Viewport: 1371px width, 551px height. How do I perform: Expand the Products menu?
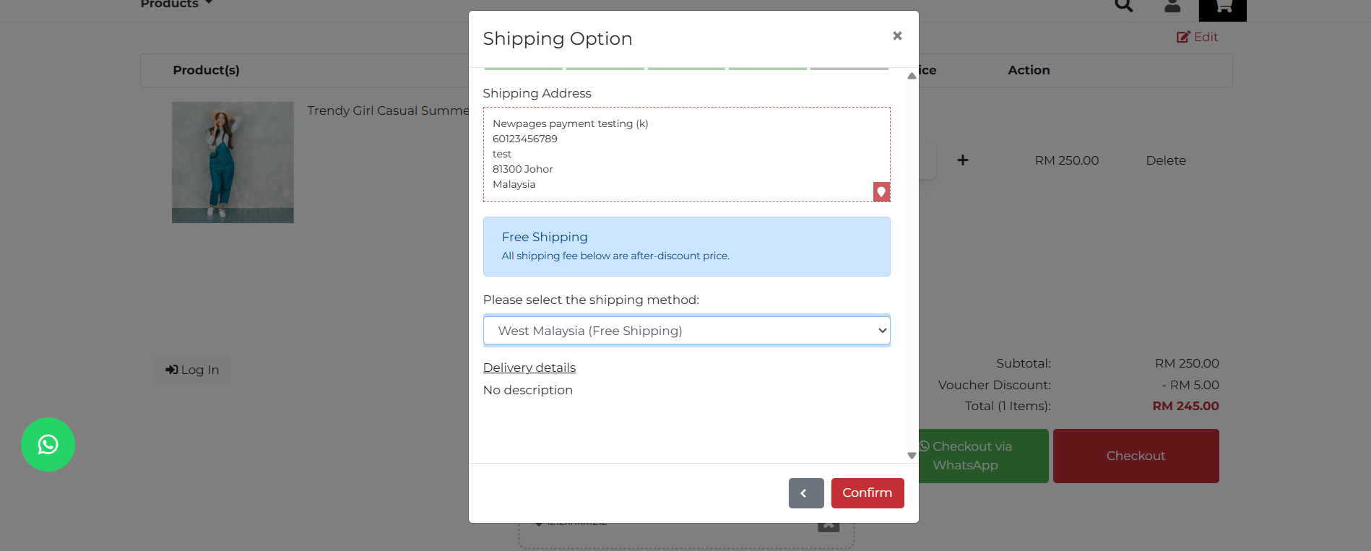click(176, 4)
